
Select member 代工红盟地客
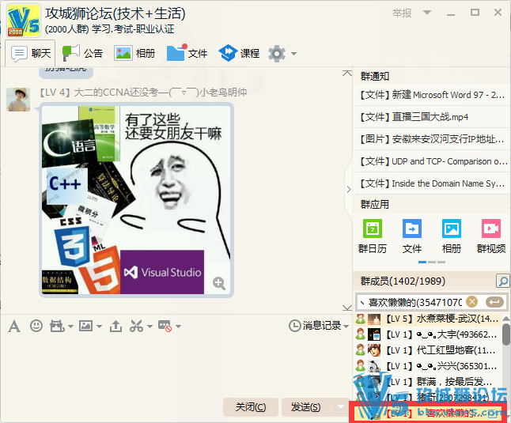[428, 350]
